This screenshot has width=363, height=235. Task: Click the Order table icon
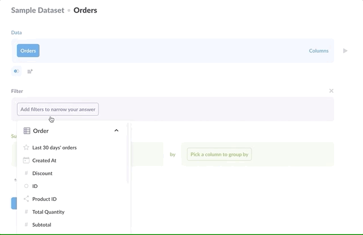point(27,131)
